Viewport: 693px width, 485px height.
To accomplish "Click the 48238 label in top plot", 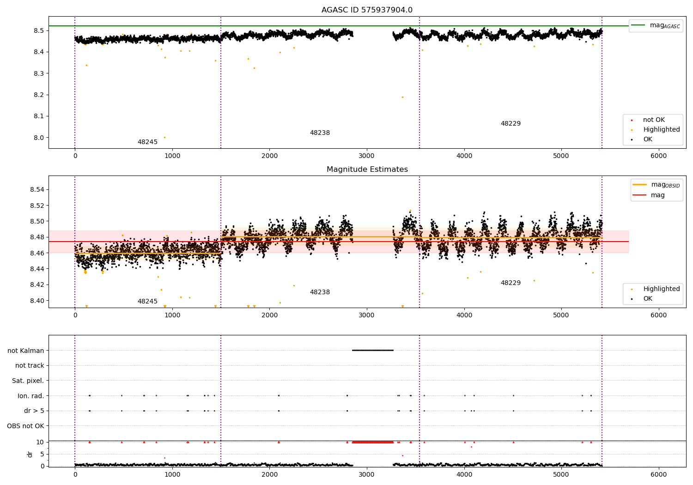I will [320, 133].
